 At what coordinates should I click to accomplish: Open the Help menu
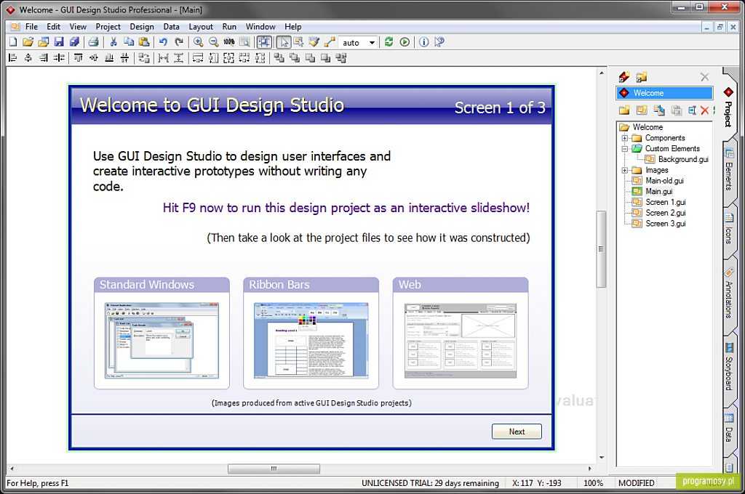pyautogui.click(x=292, y=27)
